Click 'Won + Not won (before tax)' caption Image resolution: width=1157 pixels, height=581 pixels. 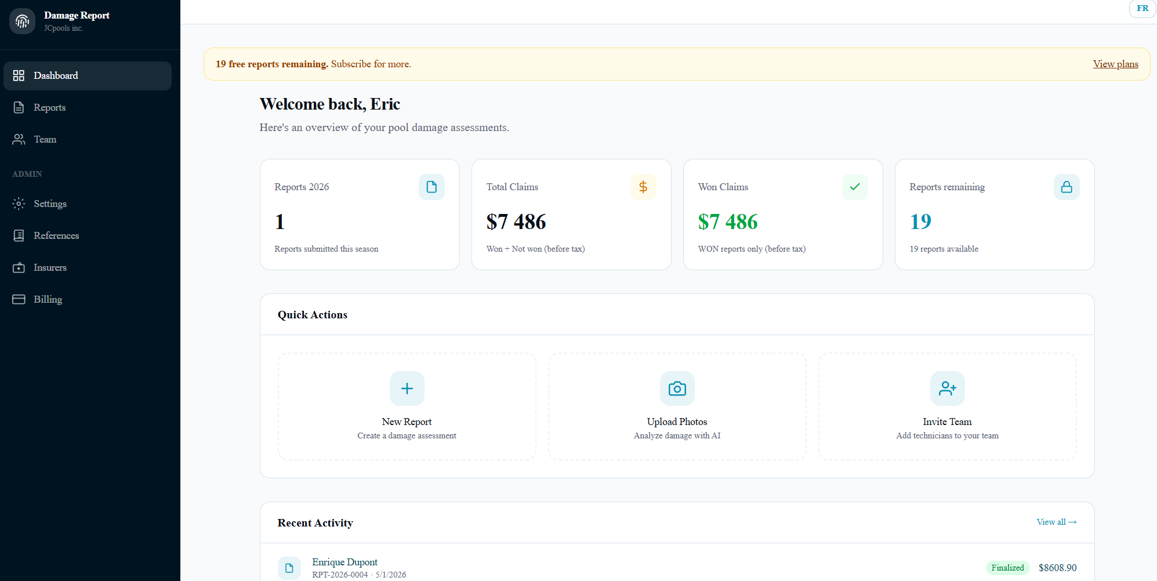point(535,249)
